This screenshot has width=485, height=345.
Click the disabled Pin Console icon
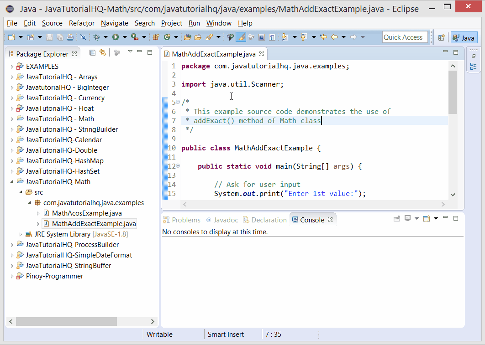(396, 219)
